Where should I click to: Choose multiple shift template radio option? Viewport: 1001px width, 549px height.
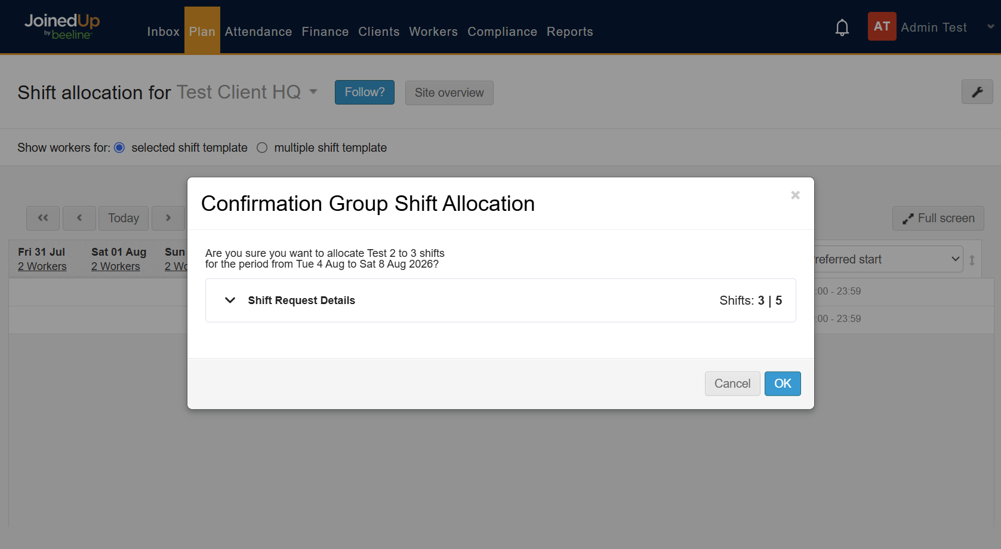tap(262, 148)
